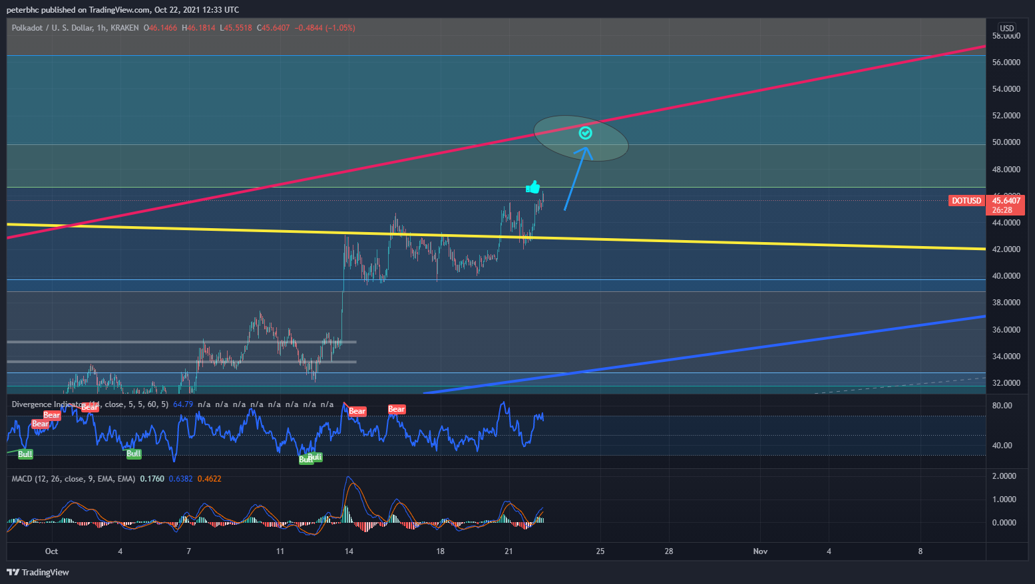Image resolution: width=1035 pixels, height=584 pixels.
Task: Click the 25 date label on time axis
Action: pyautogui.click(x=600, y=551)
